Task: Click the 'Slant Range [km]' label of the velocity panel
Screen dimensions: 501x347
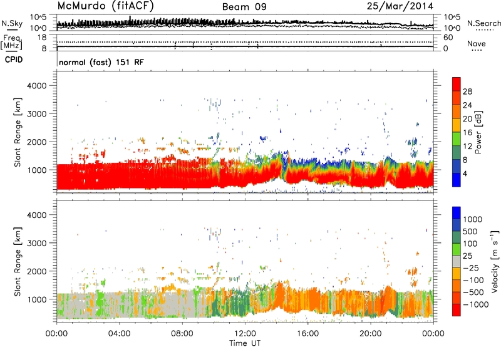Action: [18, 261]
